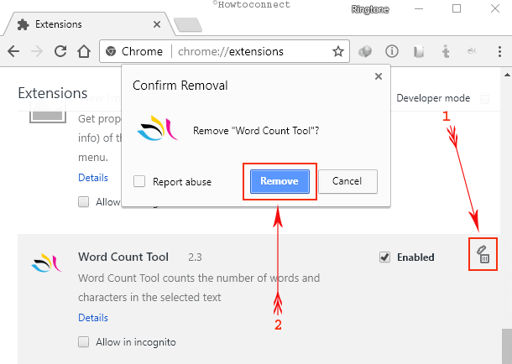This screenshot has height=364, width=512.
Task: Uncheck Enabled for Word Count Tool
Action: point(384,257)
